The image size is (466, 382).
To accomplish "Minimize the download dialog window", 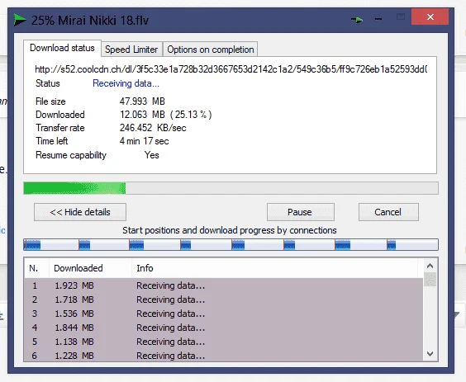I will click(378, 19).
